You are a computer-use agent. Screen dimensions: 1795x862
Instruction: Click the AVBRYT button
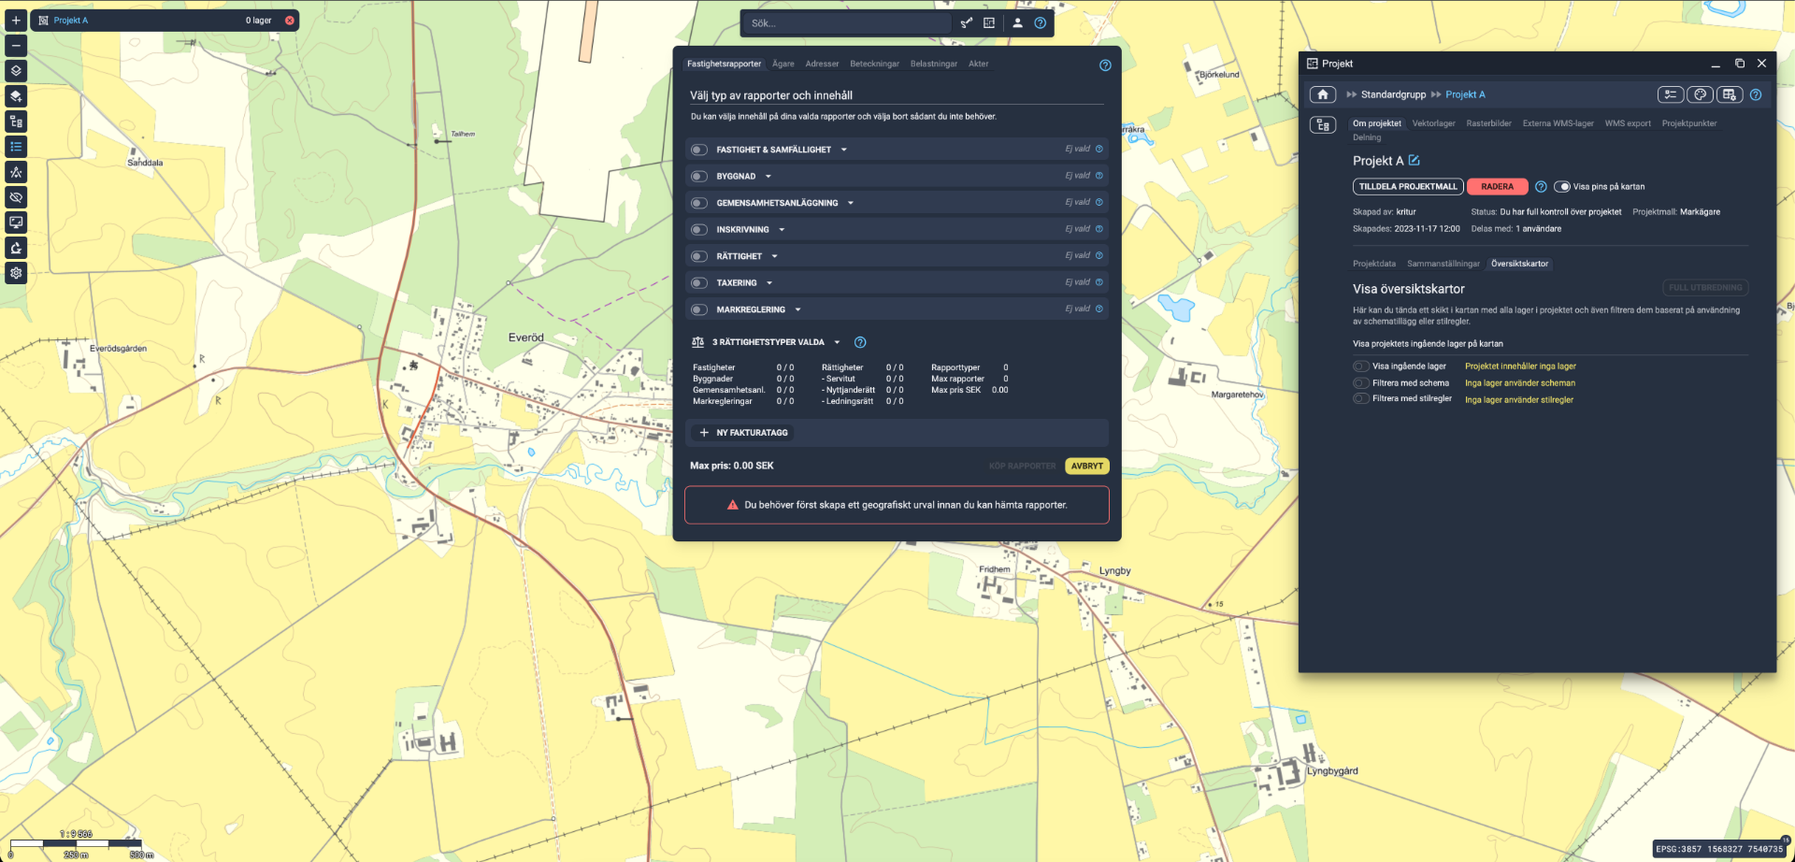[1086, 466]
